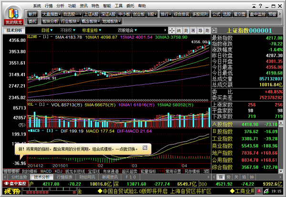Click the crosshair move icon in the chart toolbar
The width and height of the screenshot is (286, 197).
[172, 30]
